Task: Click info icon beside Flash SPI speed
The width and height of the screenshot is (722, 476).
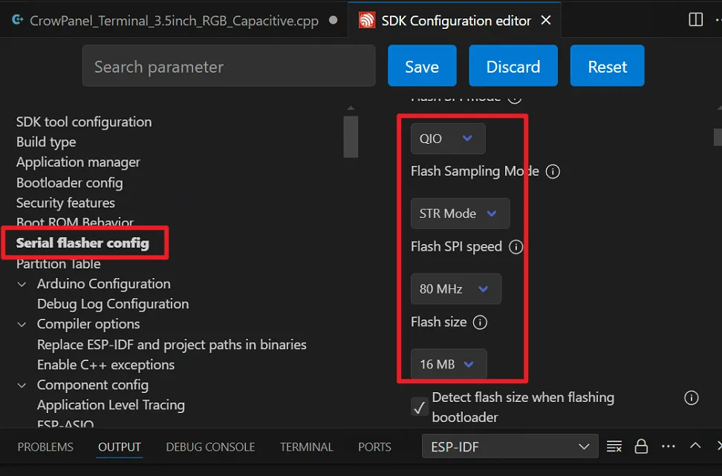Action: coord(516,247)
